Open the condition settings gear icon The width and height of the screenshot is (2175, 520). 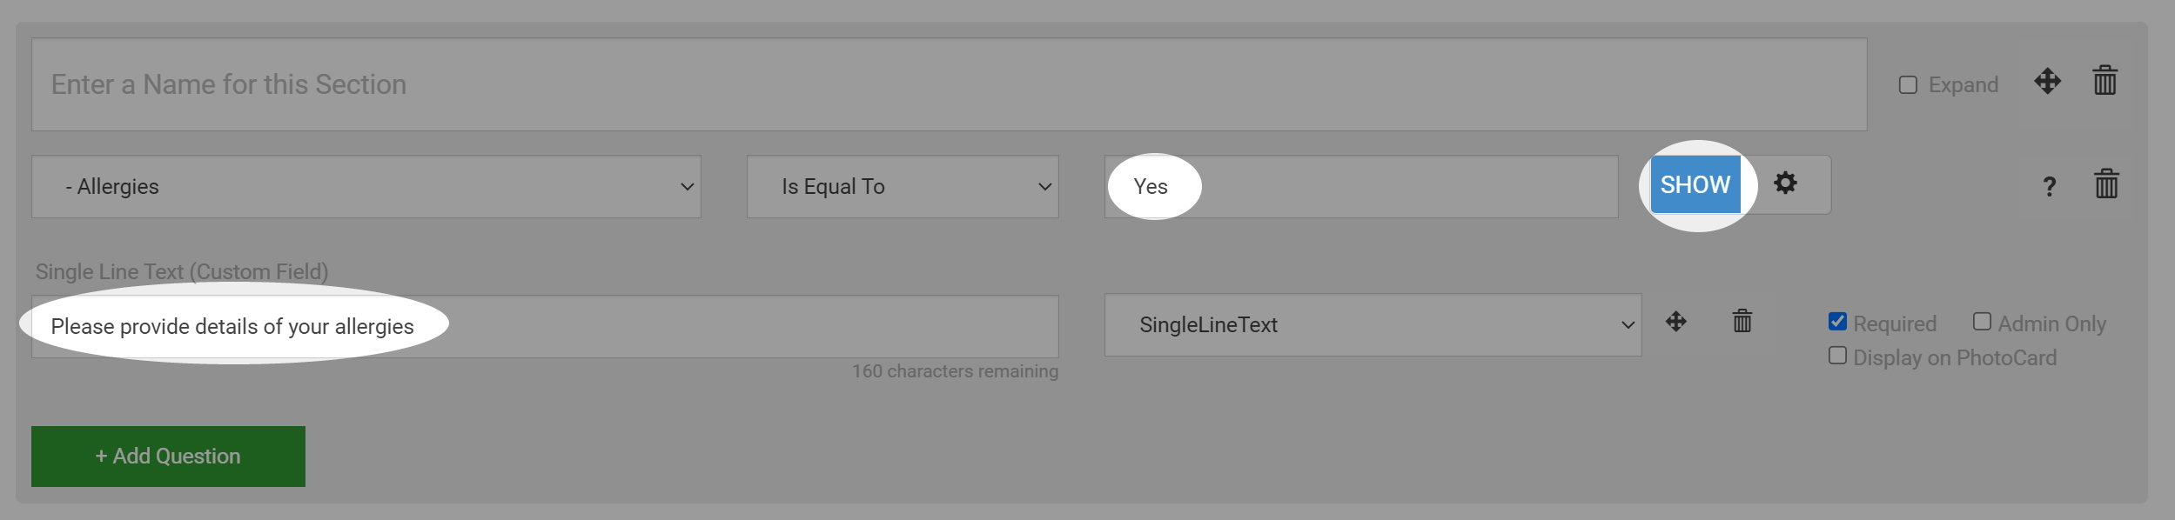point(1785,183)
